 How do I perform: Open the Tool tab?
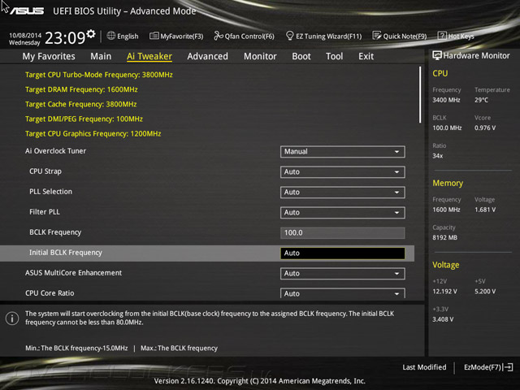334,56
